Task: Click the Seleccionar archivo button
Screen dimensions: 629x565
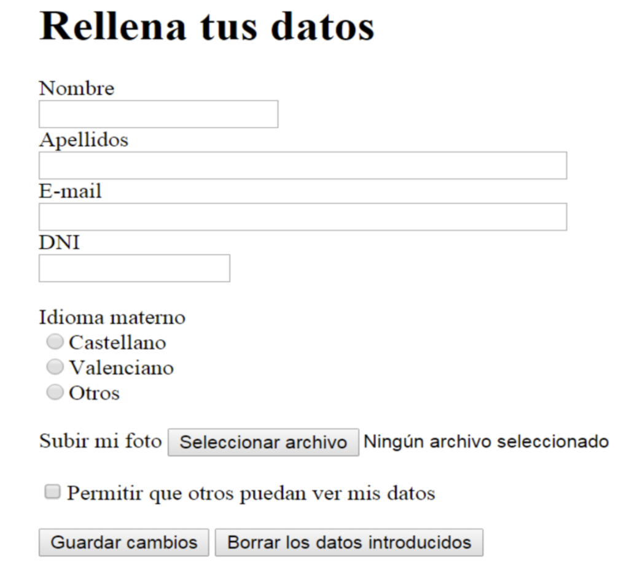Action: tap(263, 442)
